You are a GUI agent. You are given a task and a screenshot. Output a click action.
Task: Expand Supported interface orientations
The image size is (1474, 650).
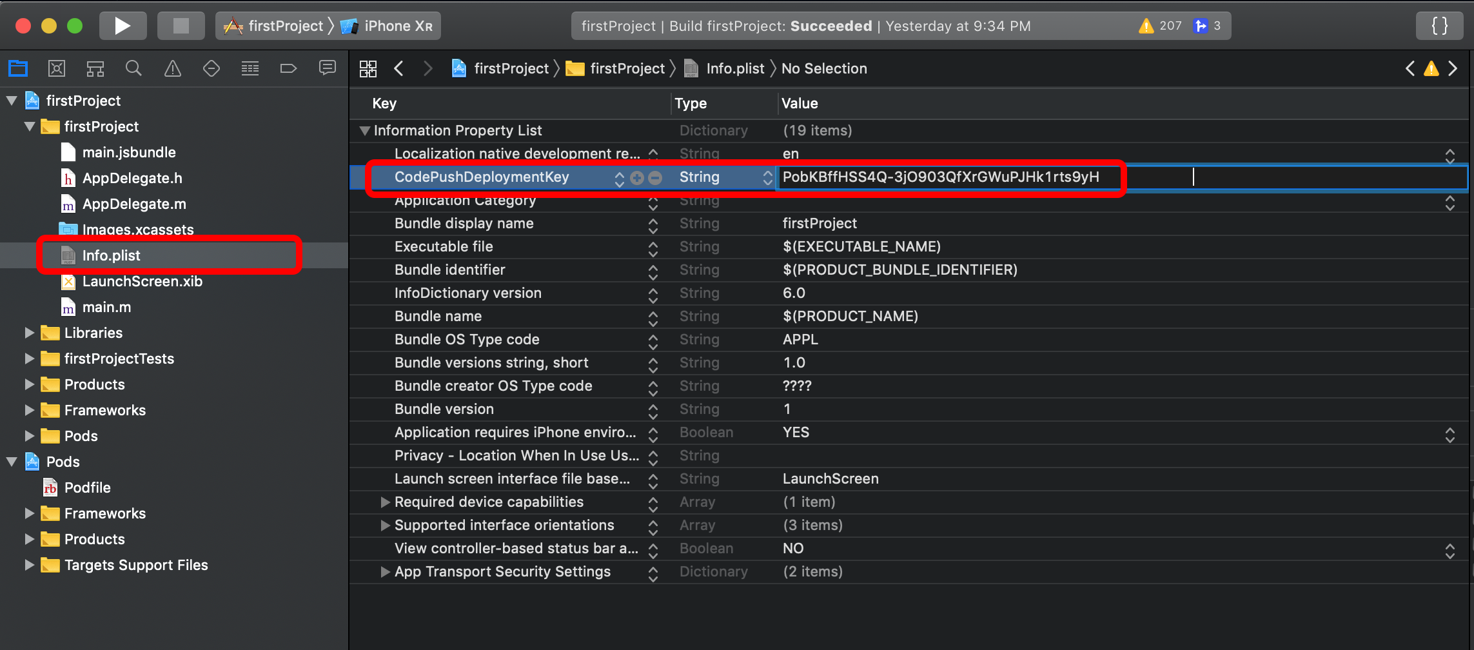tap(385, 525)
